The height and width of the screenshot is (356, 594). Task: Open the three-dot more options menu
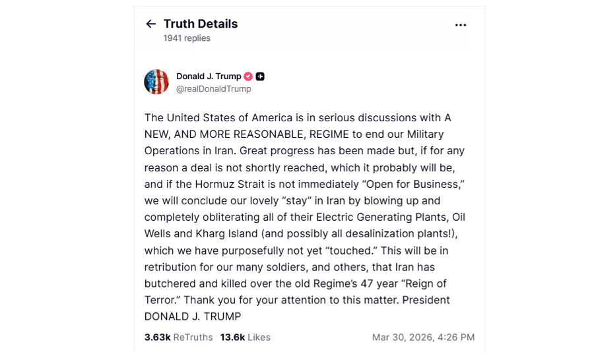coord(461,25)
